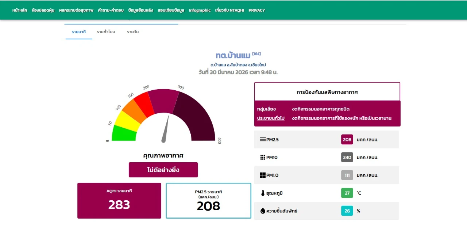Click the PM10 dot grid icon

tap(263, 157)
